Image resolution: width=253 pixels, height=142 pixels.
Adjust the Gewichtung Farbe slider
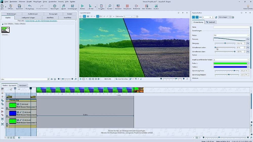(234, 71)
